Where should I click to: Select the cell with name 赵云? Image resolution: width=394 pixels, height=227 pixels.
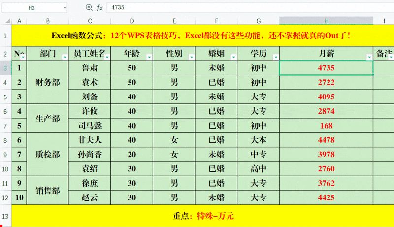(90, 197)
